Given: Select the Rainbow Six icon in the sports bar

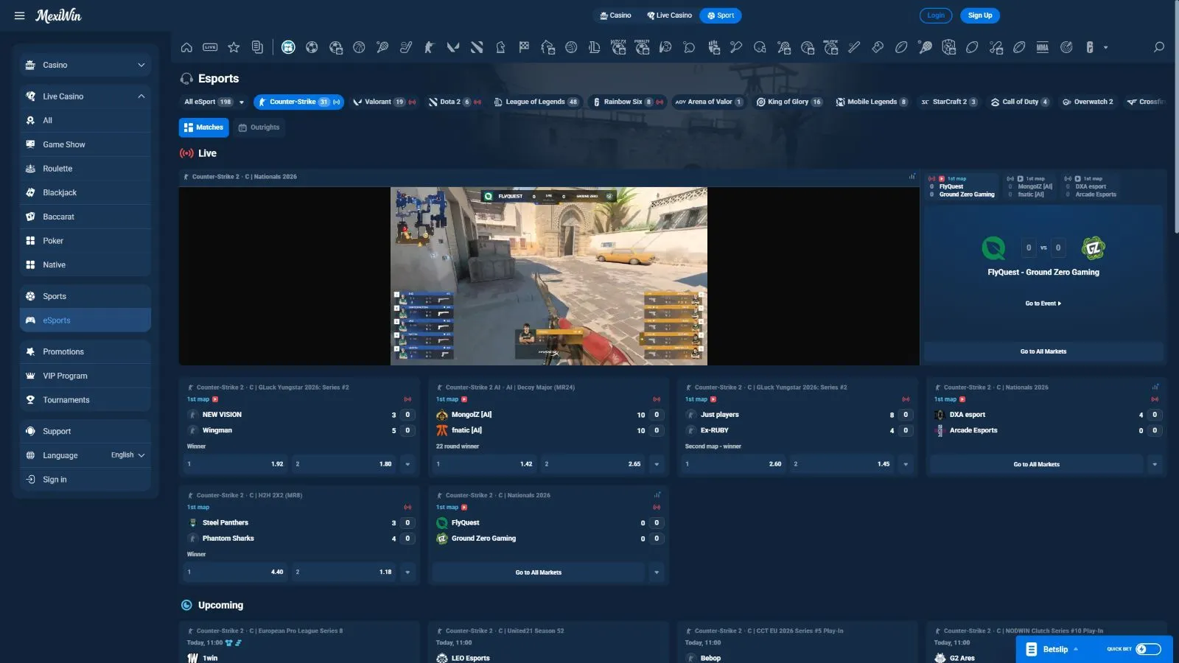Looking at the screenshot, I should pyautogui.click(x=1090, y=47).
